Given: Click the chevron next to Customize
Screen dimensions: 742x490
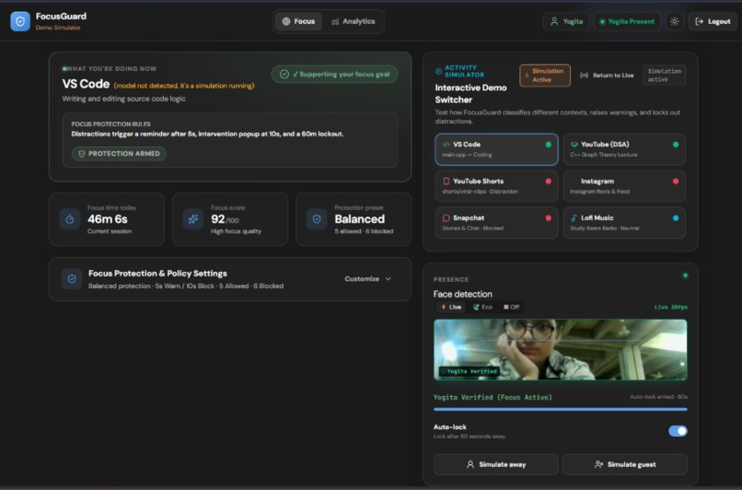Looking at the screenshot, I should tap(388, 279).
